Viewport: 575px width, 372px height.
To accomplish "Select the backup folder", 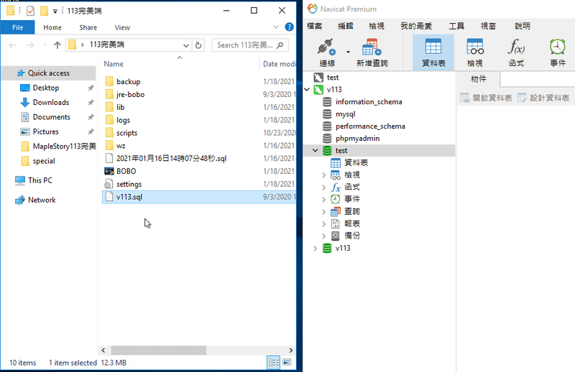I will point(128,82).
